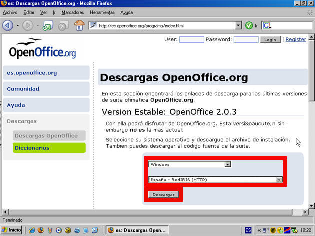Click the Forward navigation arrow button
This screenshot has width=315, height=236.
tap(27, 25)
